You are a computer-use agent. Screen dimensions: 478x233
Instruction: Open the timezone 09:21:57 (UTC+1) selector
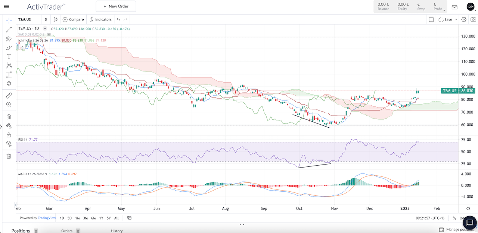[x=430, y=218]
